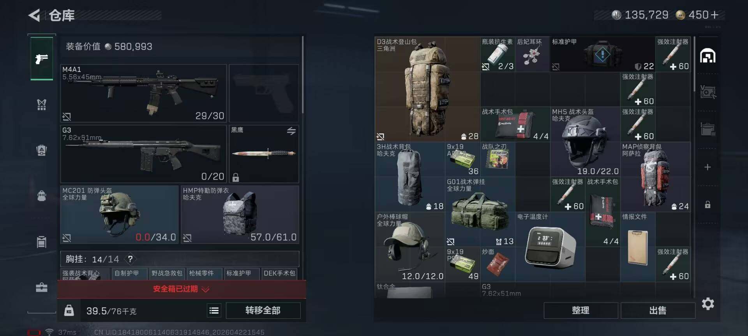This screenshot has width=748, height=336.
Task: Toggle the padlock on the 黑鹰 knife slot
Action: (236, 178)
